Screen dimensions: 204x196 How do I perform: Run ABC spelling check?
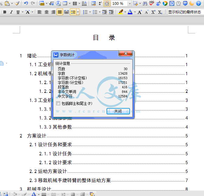[151, 3]
